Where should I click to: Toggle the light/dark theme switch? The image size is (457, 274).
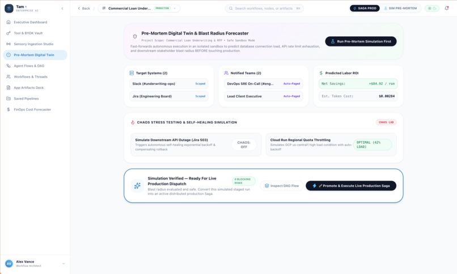(432, 8)
